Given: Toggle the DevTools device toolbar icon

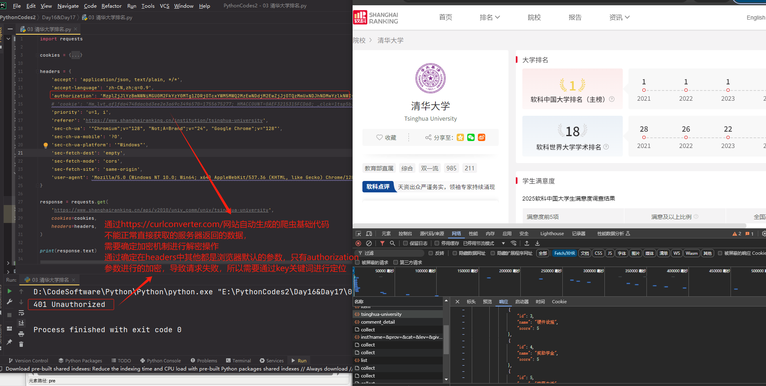Looking at the screenshot, I should point(369,234).
